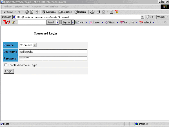Image resolution: width=169 pixels, height=127 pixels.
Task: Click the Stop loading icon
Action: [27, 12]
